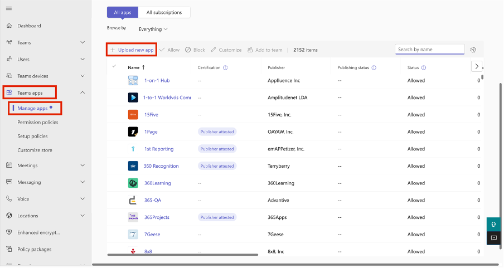Open Setup policies page
Screen dimensions: 504x268
pos(32,136)
